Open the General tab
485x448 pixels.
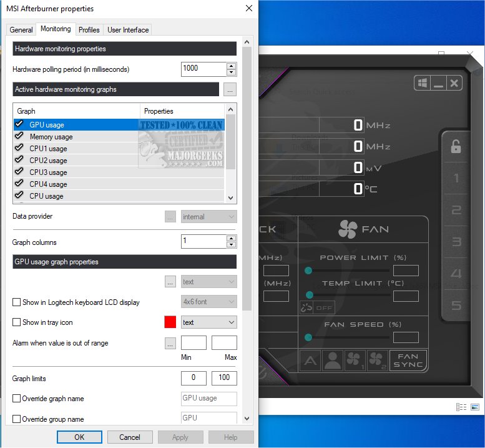pos(21,30)
